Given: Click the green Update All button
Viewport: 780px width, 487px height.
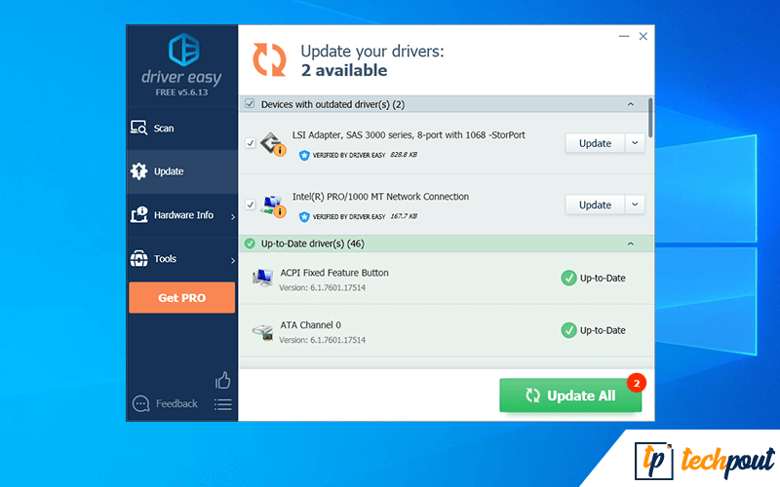Looking at the screenshot, I should point(570,395).
